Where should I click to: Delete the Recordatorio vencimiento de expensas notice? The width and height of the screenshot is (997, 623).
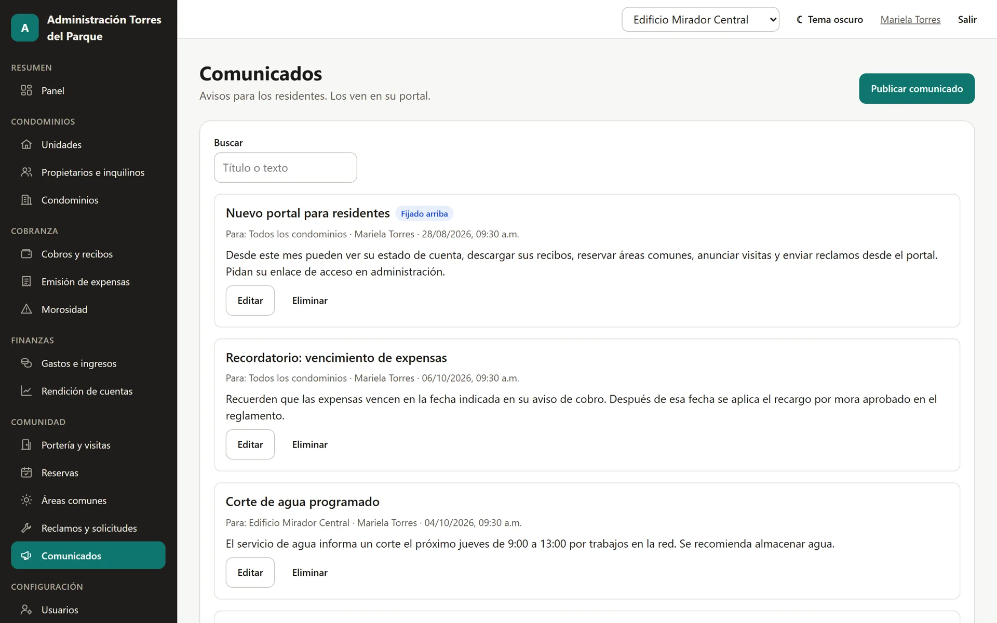point(309,444)
